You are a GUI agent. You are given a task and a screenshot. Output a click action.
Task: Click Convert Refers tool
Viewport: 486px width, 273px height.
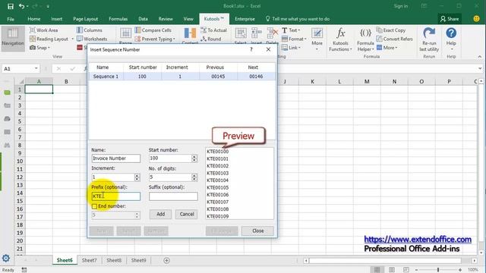click(x=394, y=39)
